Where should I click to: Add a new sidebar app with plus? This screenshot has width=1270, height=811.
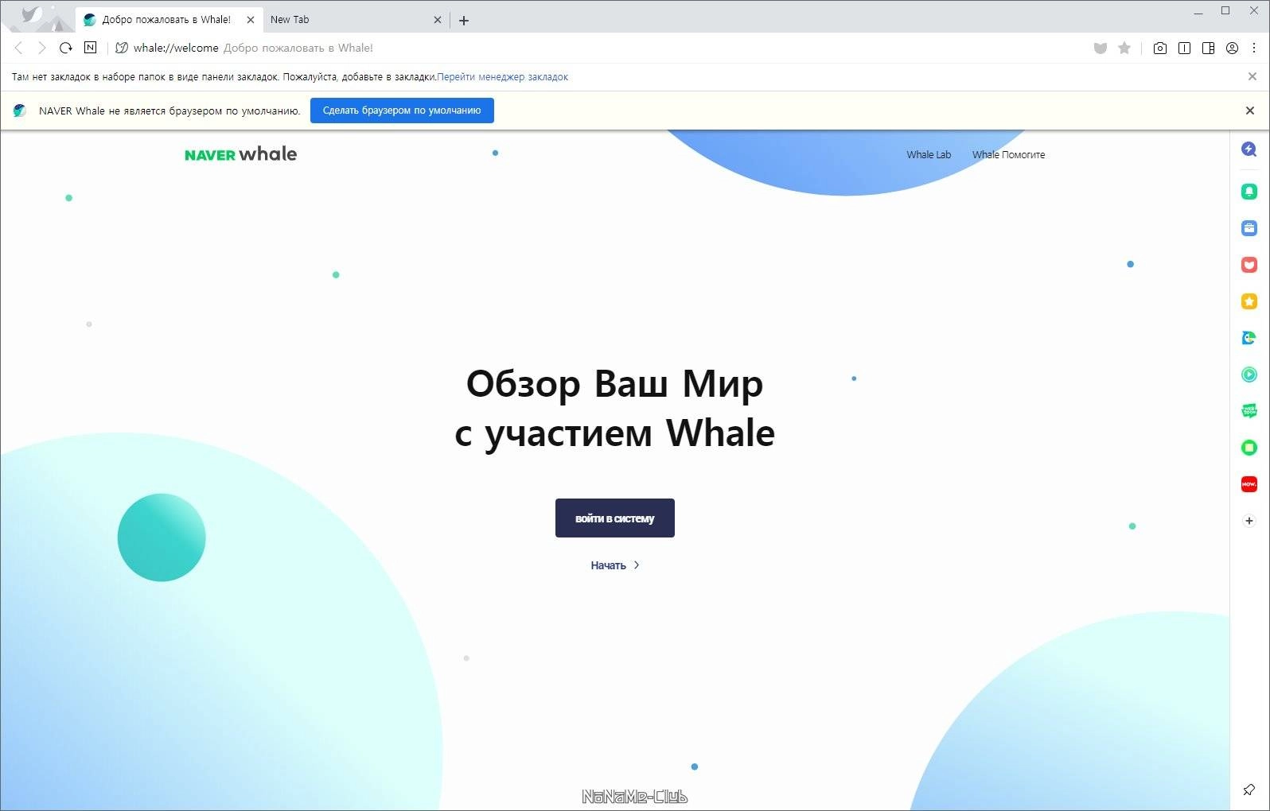[1249, 521]
